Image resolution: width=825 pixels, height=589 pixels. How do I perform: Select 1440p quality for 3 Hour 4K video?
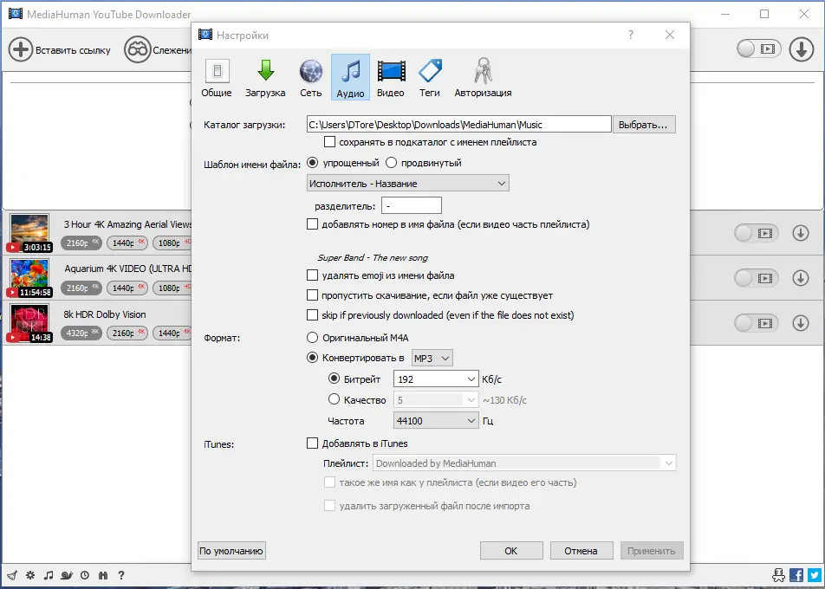(127, 243)
